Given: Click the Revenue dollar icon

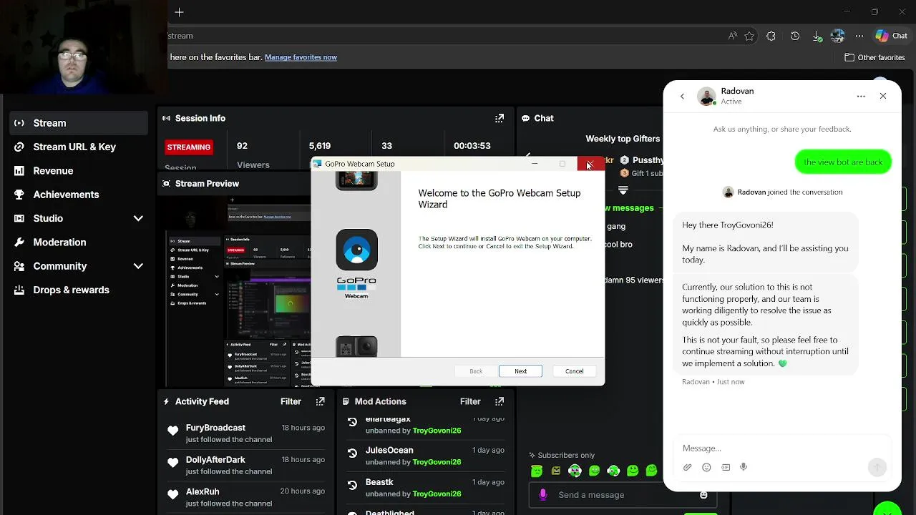Looking at the screenshot, I should click(x=19, y=170).
